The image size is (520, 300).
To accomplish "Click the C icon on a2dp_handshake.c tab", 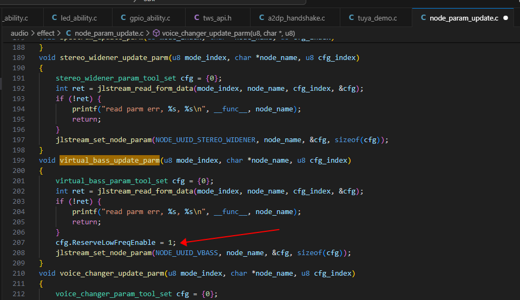I will point(262,17).
